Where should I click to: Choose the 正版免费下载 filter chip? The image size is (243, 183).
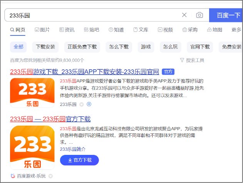pyautogui.click(x=82, y=47)
